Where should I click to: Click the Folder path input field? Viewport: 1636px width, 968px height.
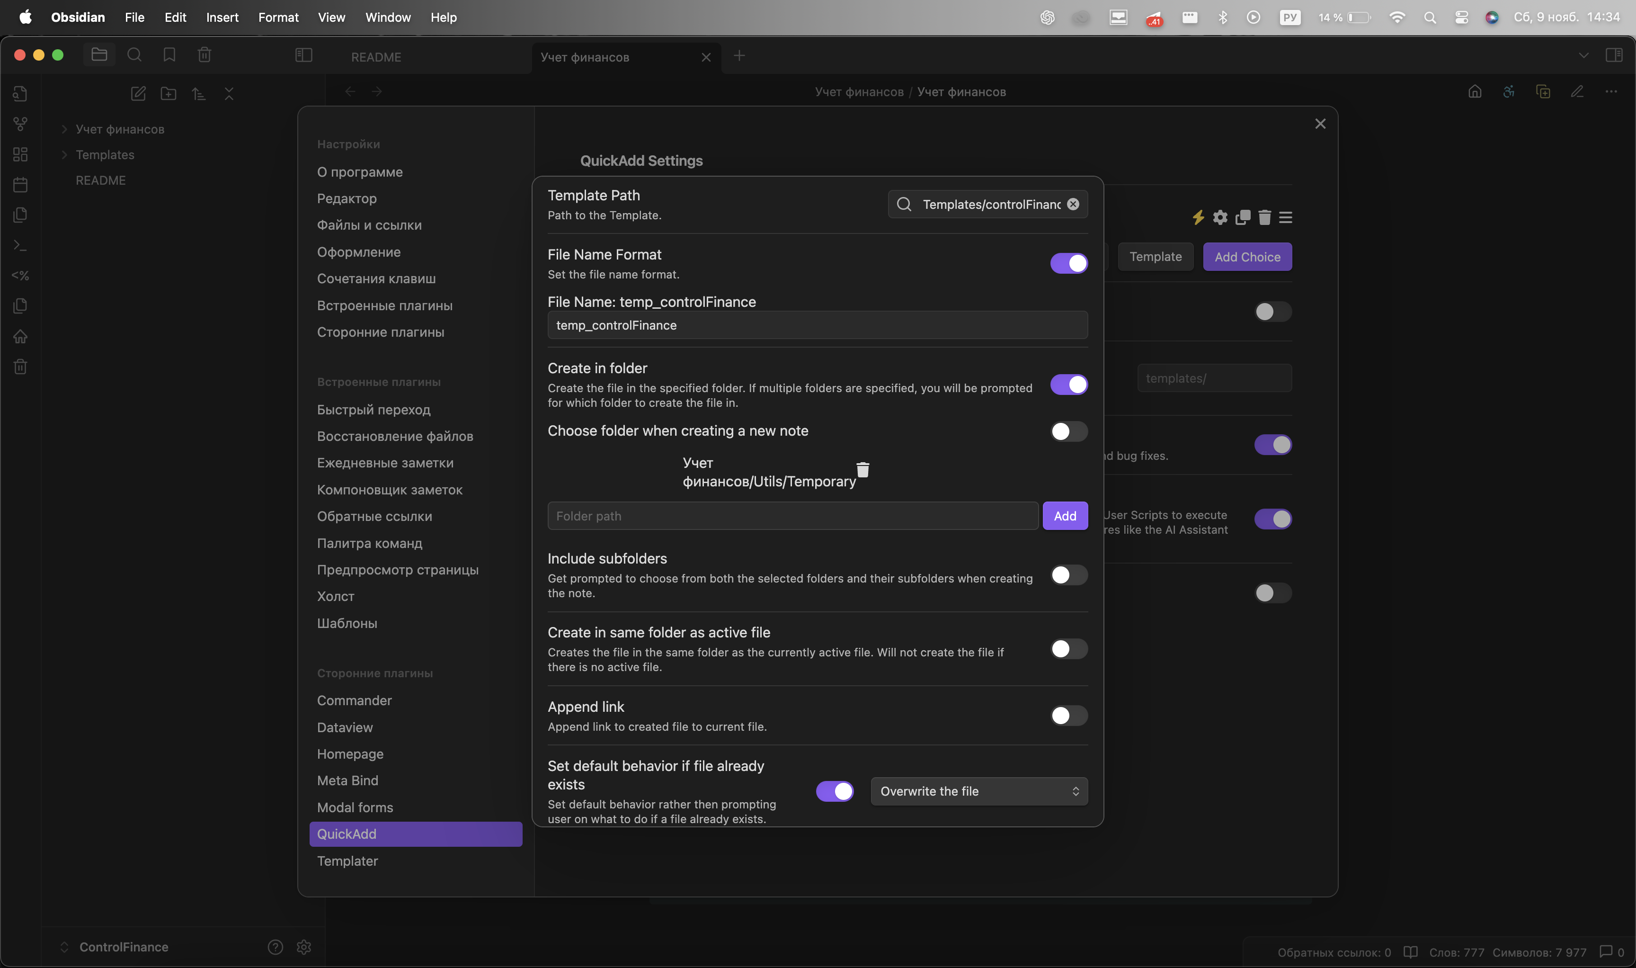(792, 516)
